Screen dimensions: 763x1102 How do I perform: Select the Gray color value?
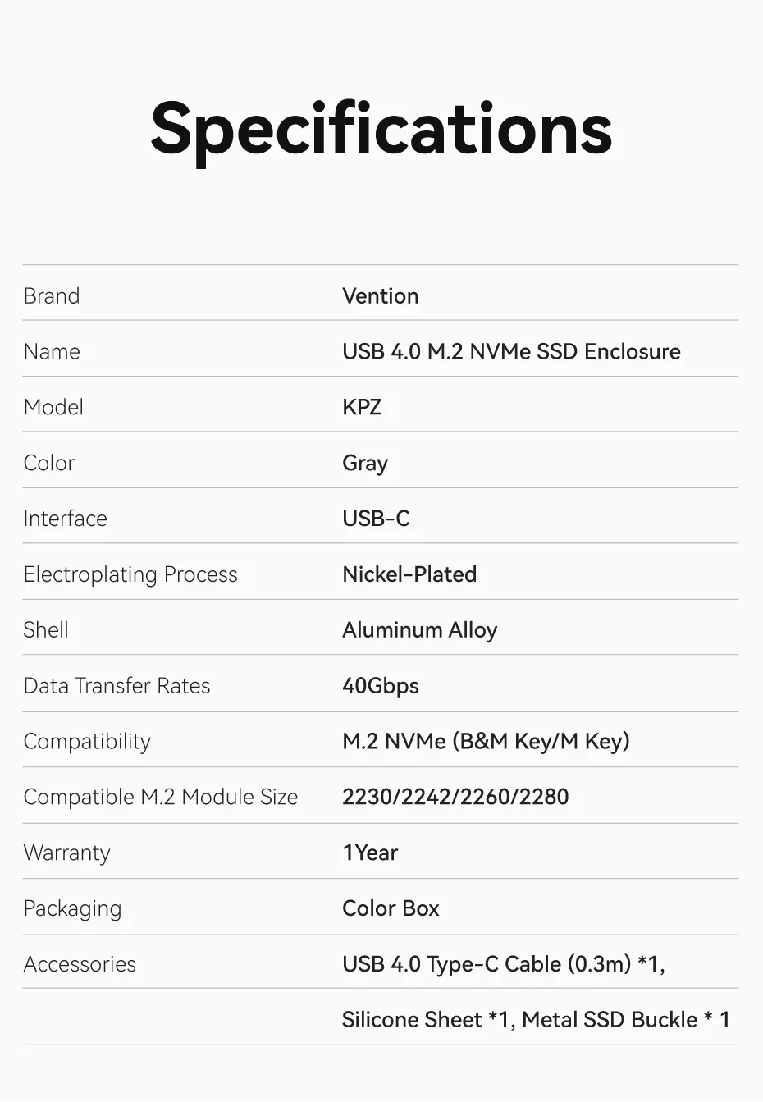(365, 464)
